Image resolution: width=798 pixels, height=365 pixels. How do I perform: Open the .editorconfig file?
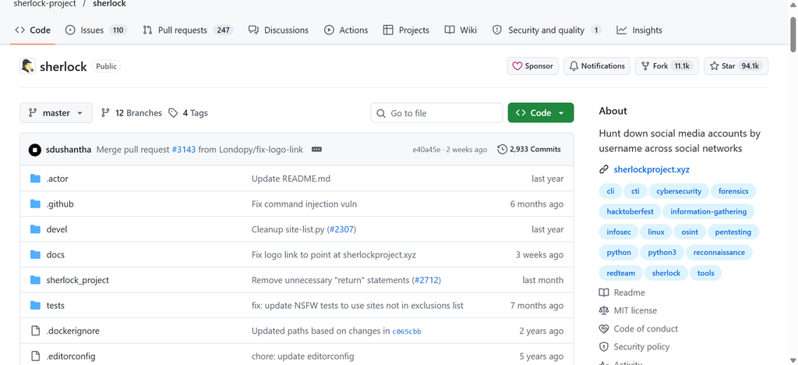point(71,356)
